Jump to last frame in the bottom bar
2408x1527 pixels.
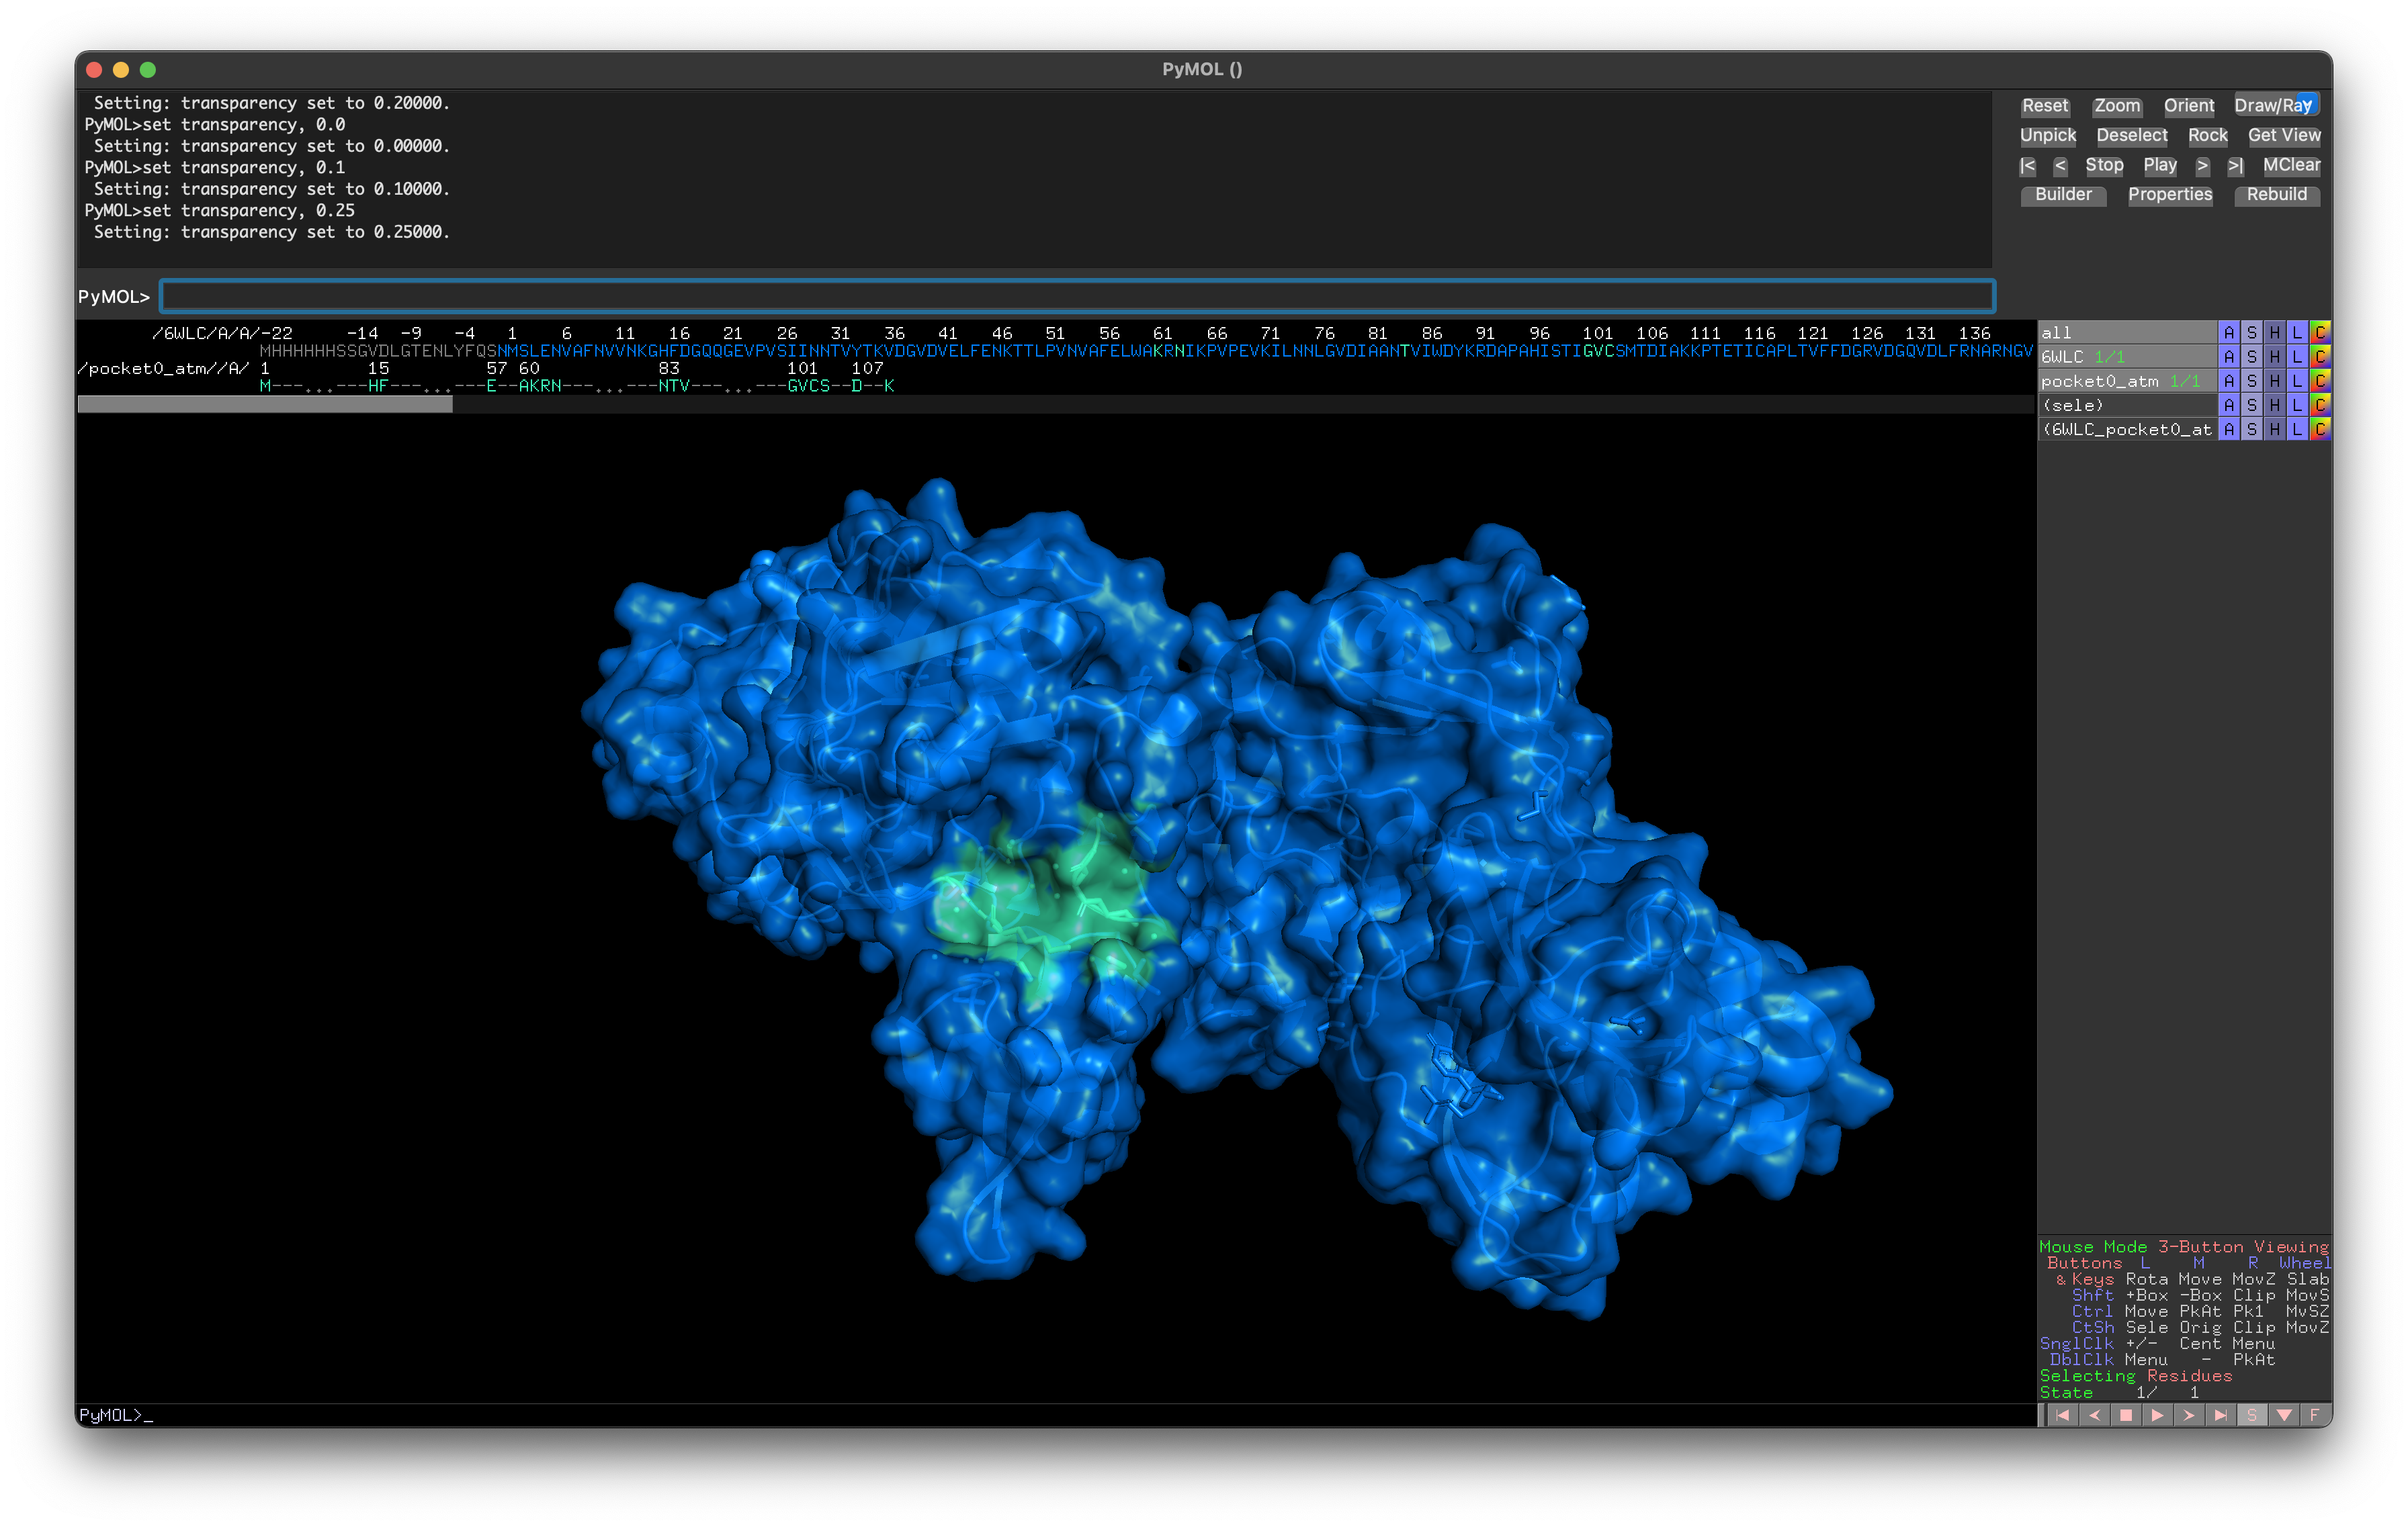pos(2220,1415)
